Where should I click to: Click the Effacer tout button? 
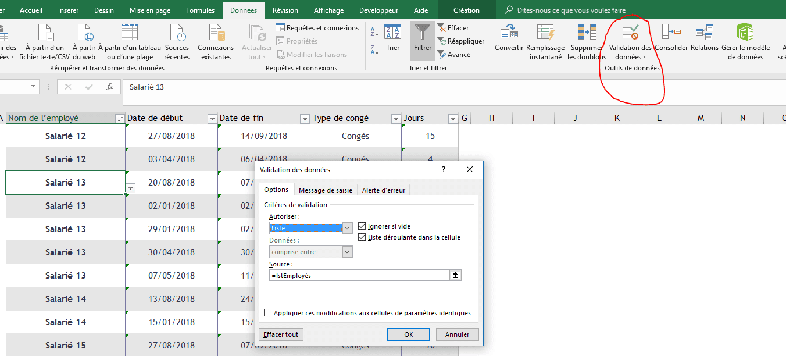(x=281, y=334)
